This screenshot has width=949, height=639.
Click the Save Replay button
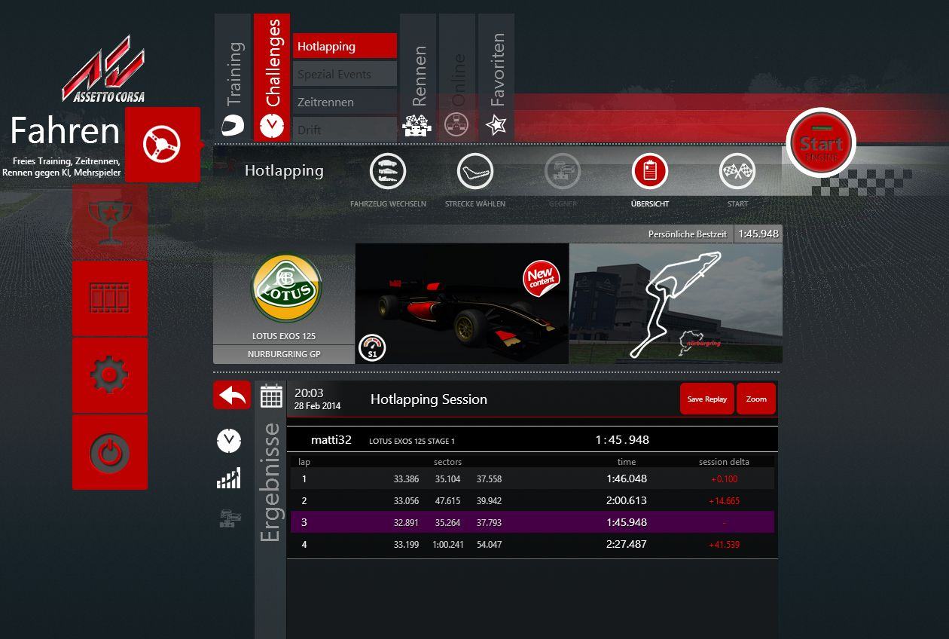tap(706, 399)
